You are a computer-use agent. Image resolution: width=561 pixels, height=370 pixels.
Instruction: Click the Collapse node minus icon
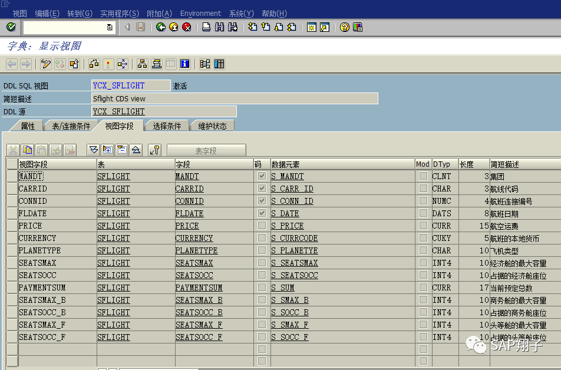(x=121, y=150)
